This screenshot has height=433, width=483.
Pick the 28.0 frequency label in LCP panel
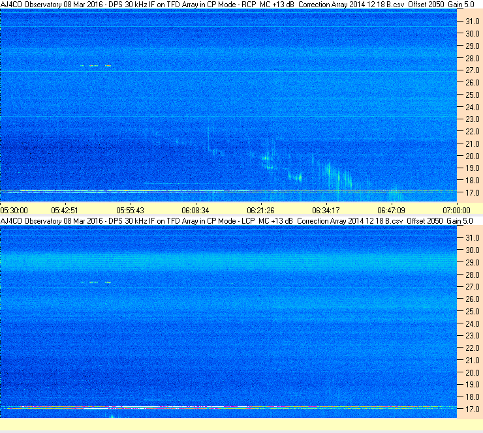pyautogui.click(x=472, y=275)
